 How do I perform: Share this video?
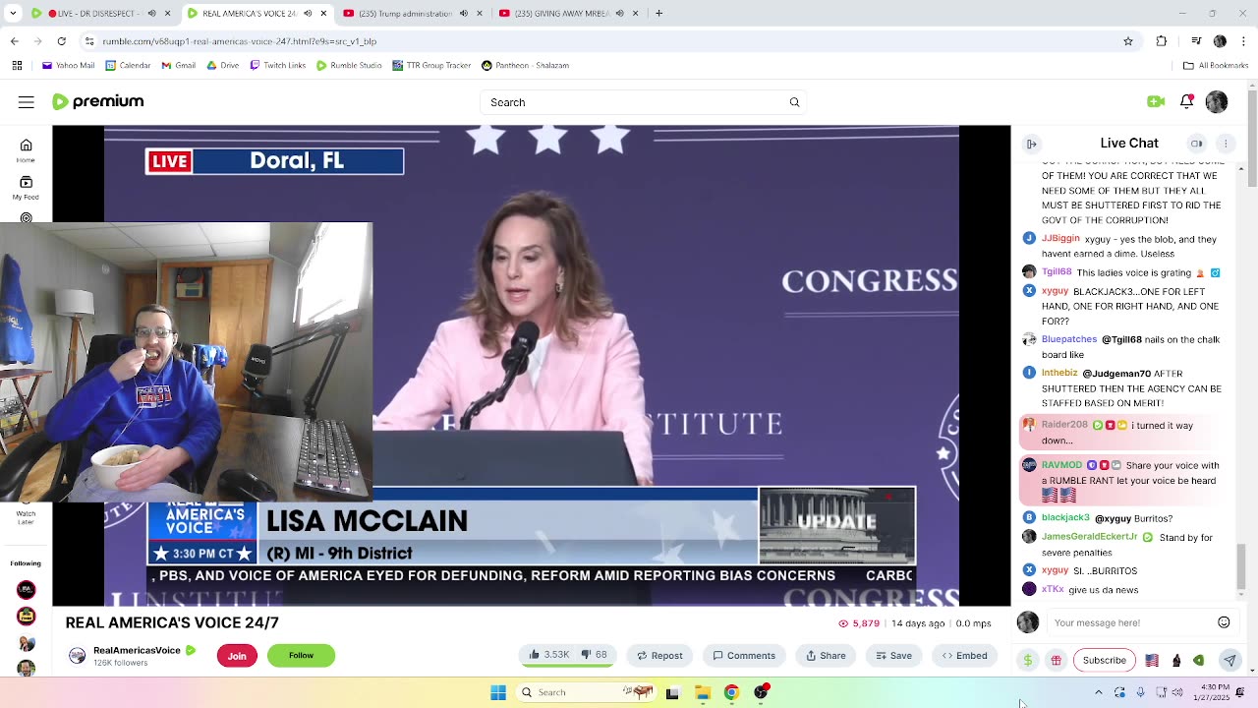click(x=826, y=655)
